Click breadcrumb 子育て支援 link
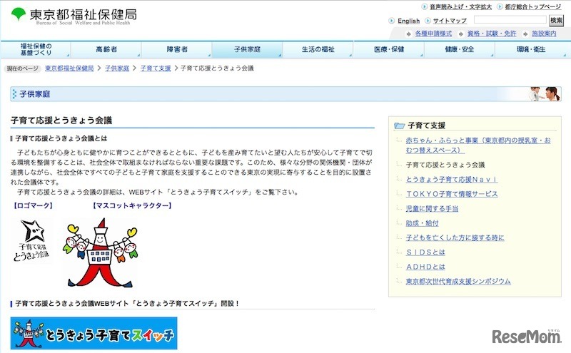571x353 pixels. click(x=156, y=68)
